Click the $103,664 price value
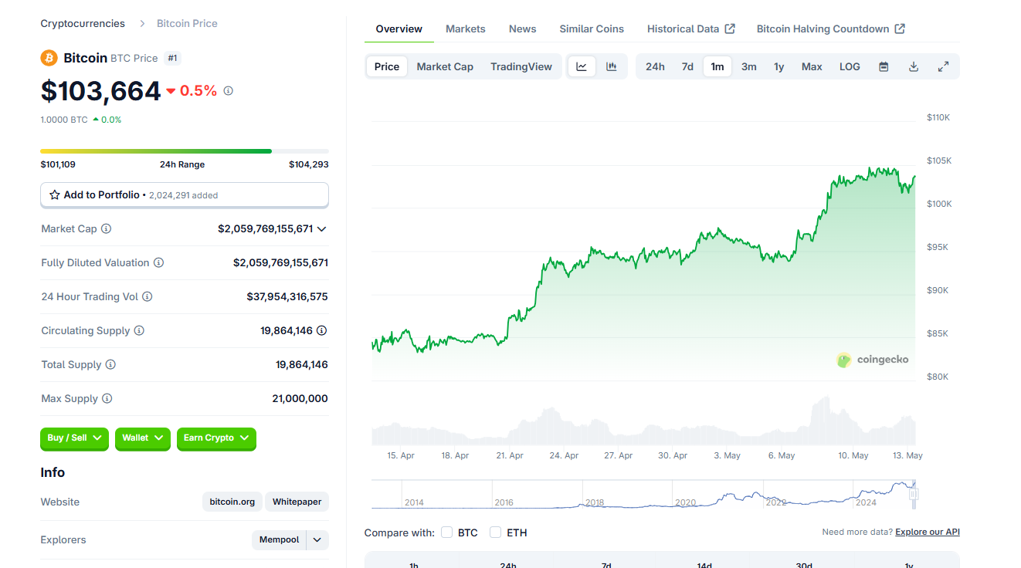Viewport: 1021px width, 568px height. tap(100, 91)
